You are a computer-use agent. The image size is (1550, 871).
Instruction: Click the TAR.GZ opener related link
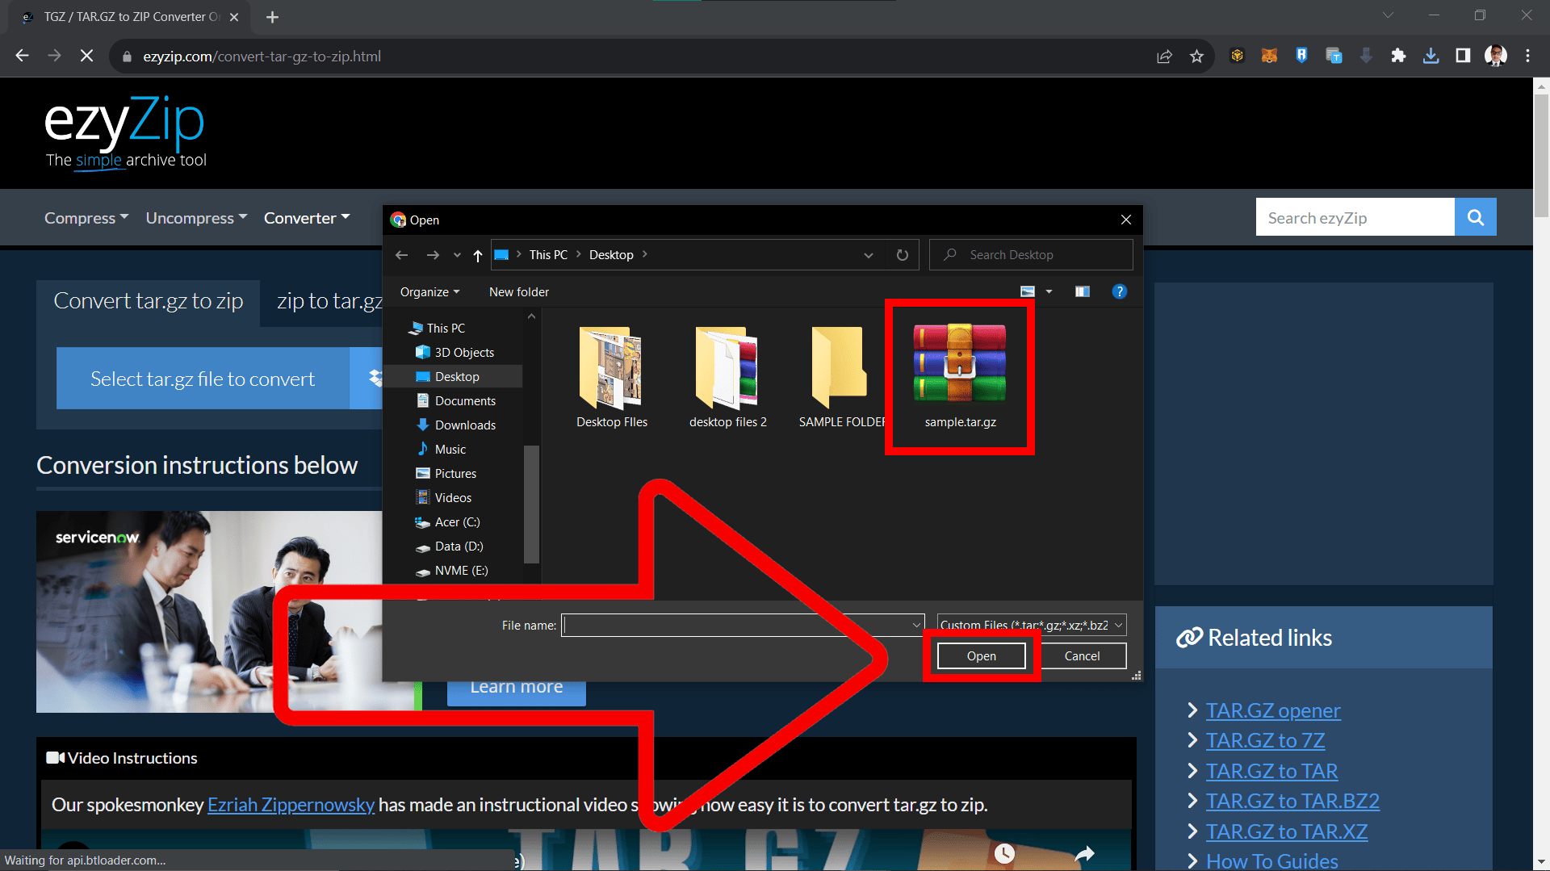click(1272, 710)
